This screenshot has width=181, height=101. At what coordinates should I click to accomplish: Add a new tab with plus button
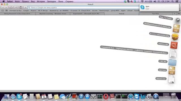174,14
